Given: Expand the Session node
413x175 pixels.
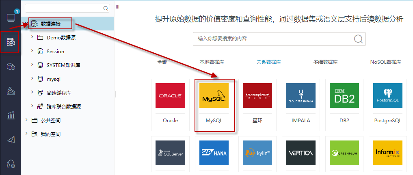Looking at the screenshot, I should 32,51.
